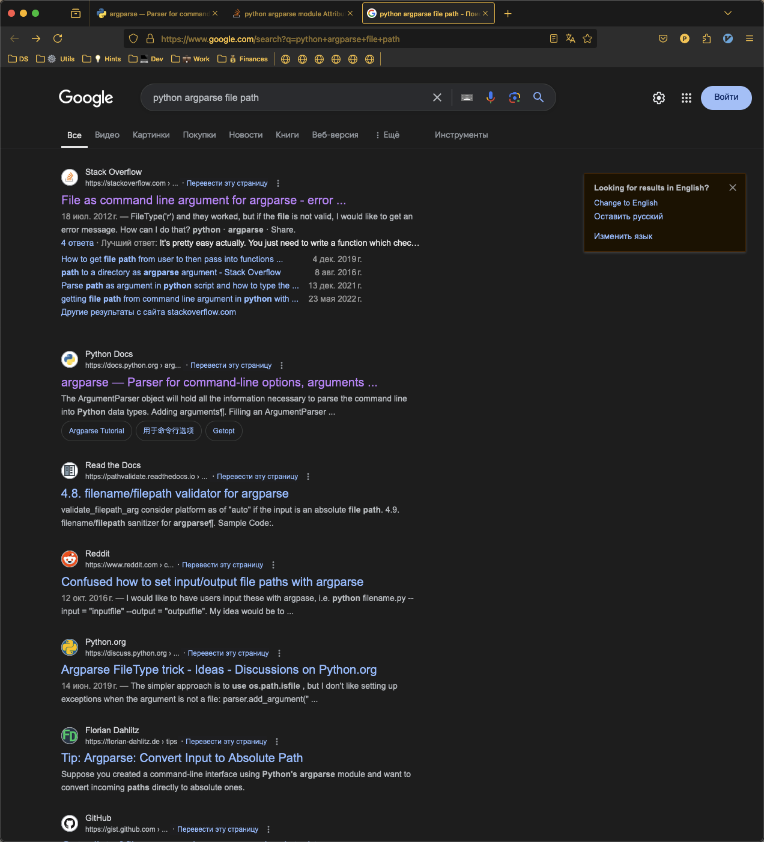Click the Оставить русский link

click(628, 216)
